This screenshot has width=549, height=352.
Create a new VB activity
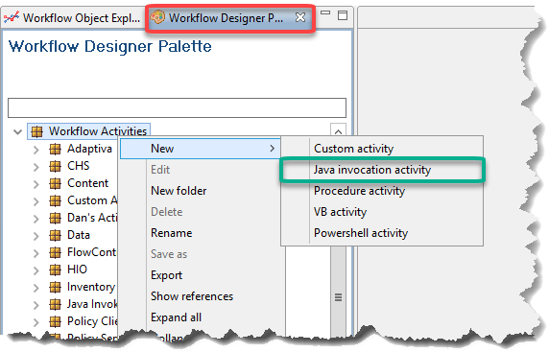[x=340, y=212]
